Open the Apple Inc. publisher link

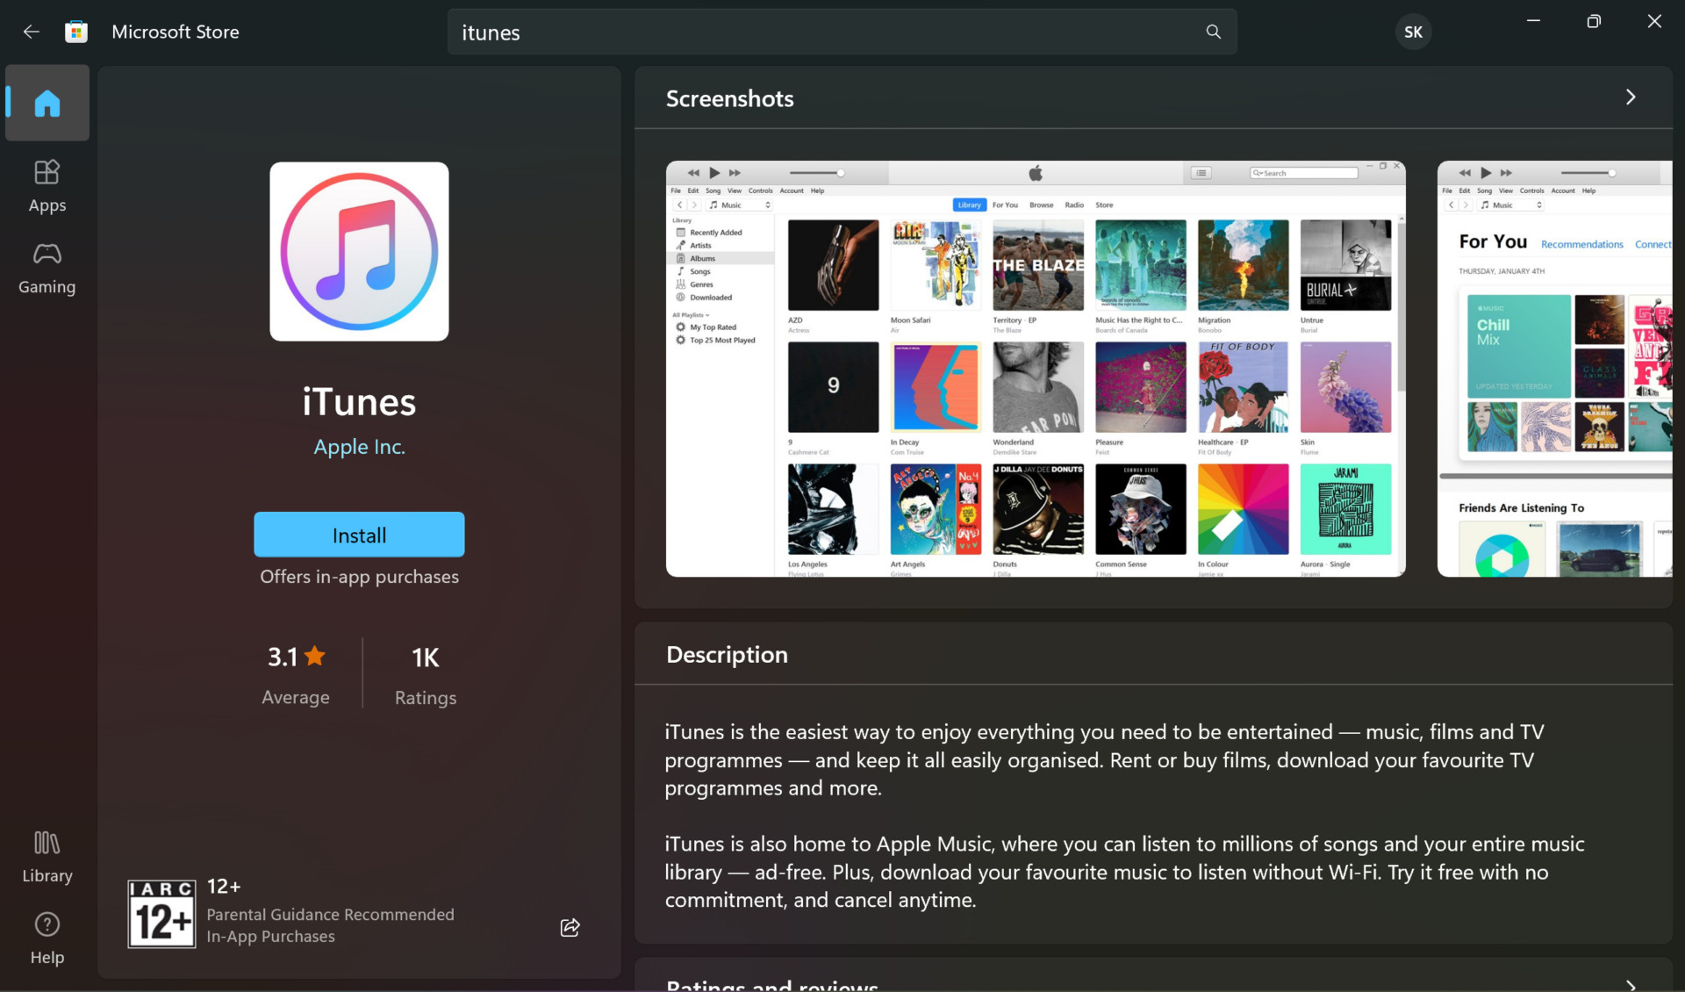click(359, 447)
